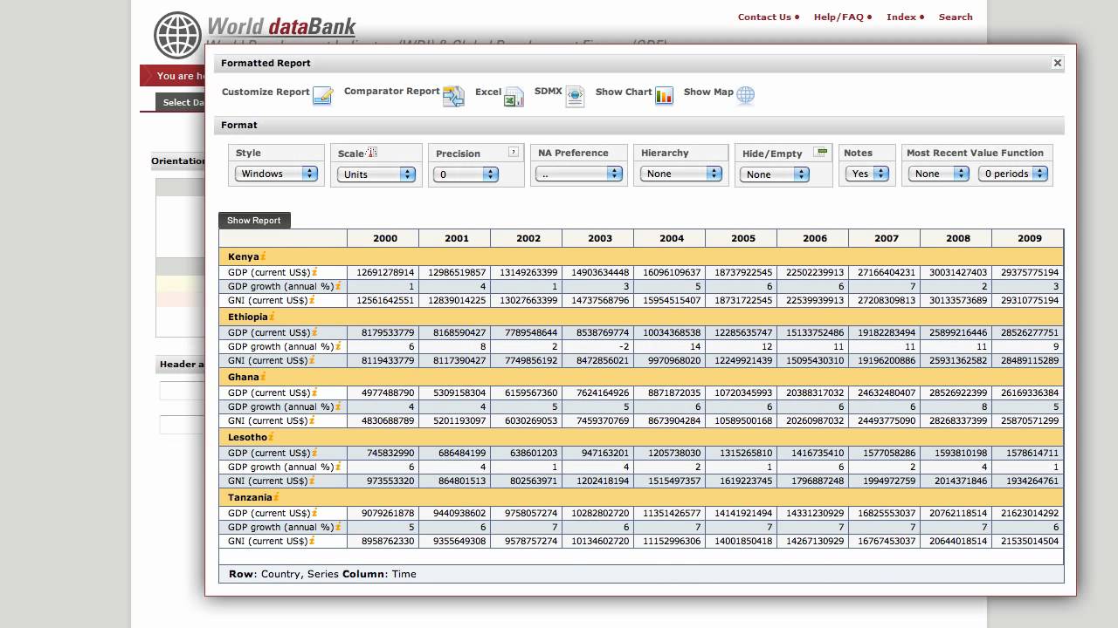Select Tanzania 2009 GNI cell 21535014504
The width and height of the screenshot is (1118, 628).
click(1028, 541)
